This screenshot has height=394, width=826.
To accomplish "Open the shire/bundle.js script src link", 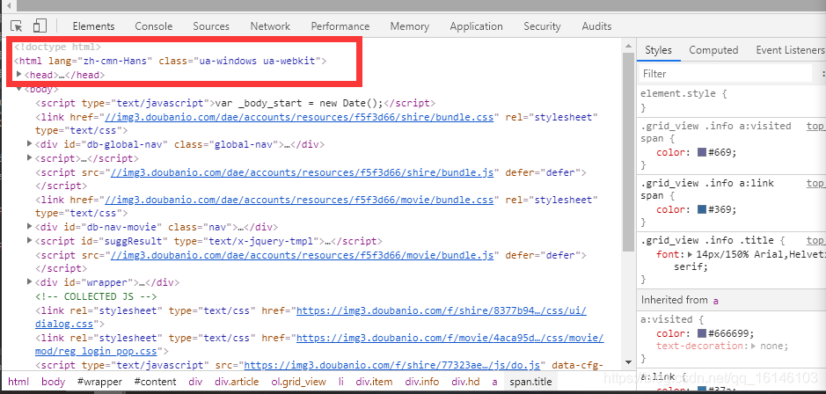I will [302, 172].
